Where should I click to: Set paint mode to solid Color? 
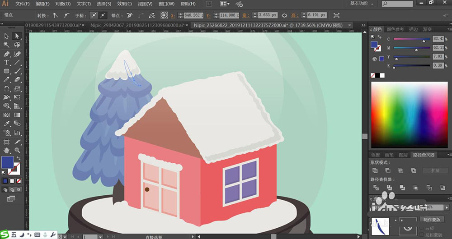[x=5, y=181]
